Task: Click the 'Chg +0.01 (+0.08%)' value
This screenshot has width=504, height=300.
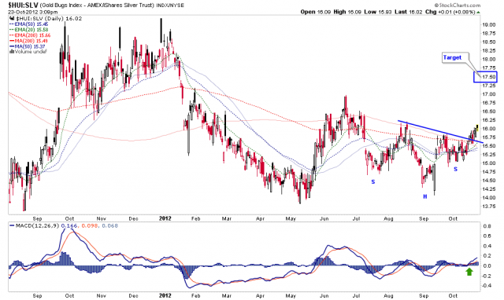Action: point(450,12)
